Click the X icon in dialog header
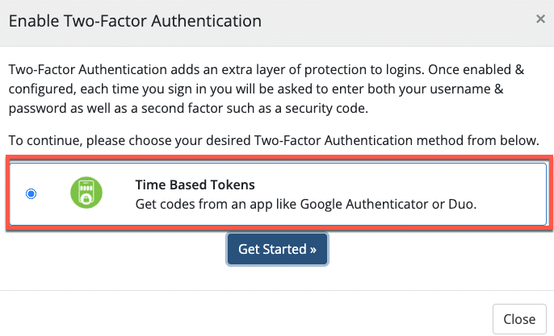554x336 pixels. [x=540, y=19]
